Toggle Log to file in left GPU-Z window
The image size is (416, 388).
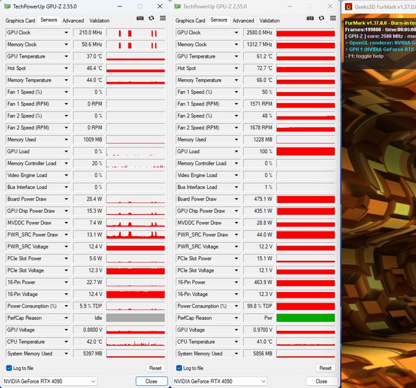coord(8,368)
